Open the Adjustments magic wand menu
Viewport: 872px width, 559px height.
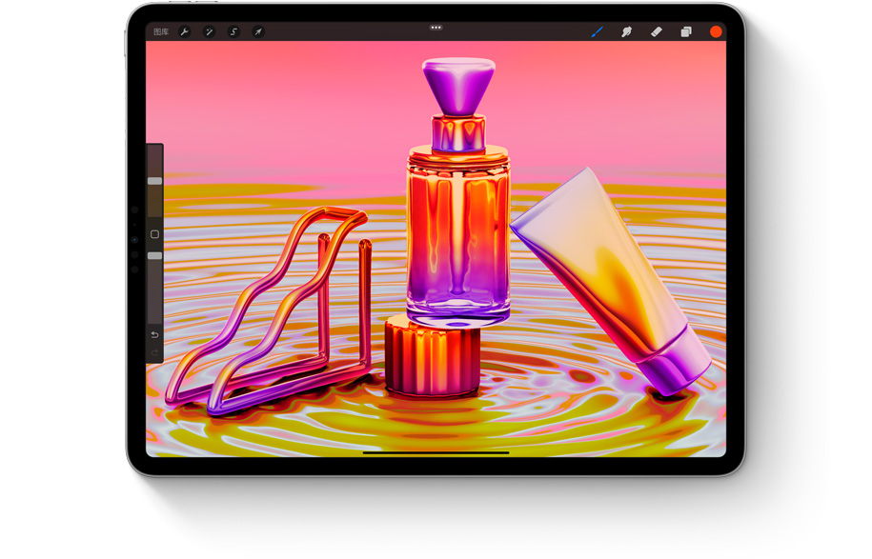coord(209,31)
